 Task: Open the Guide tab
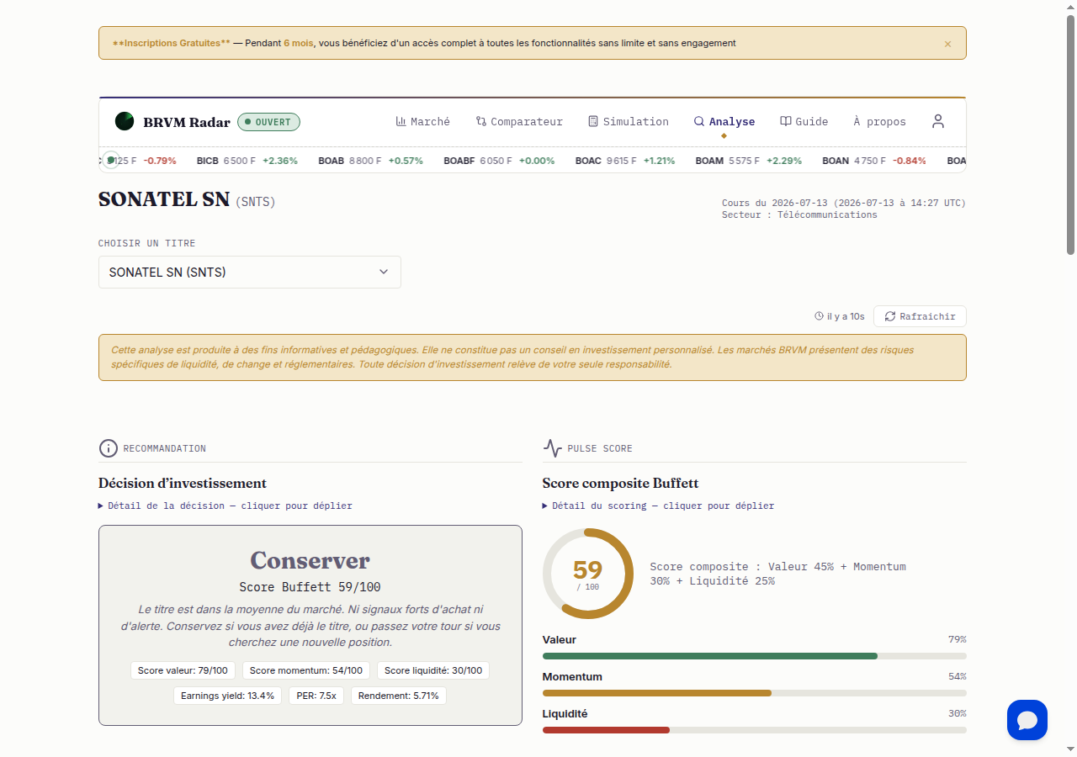point(804,122)
